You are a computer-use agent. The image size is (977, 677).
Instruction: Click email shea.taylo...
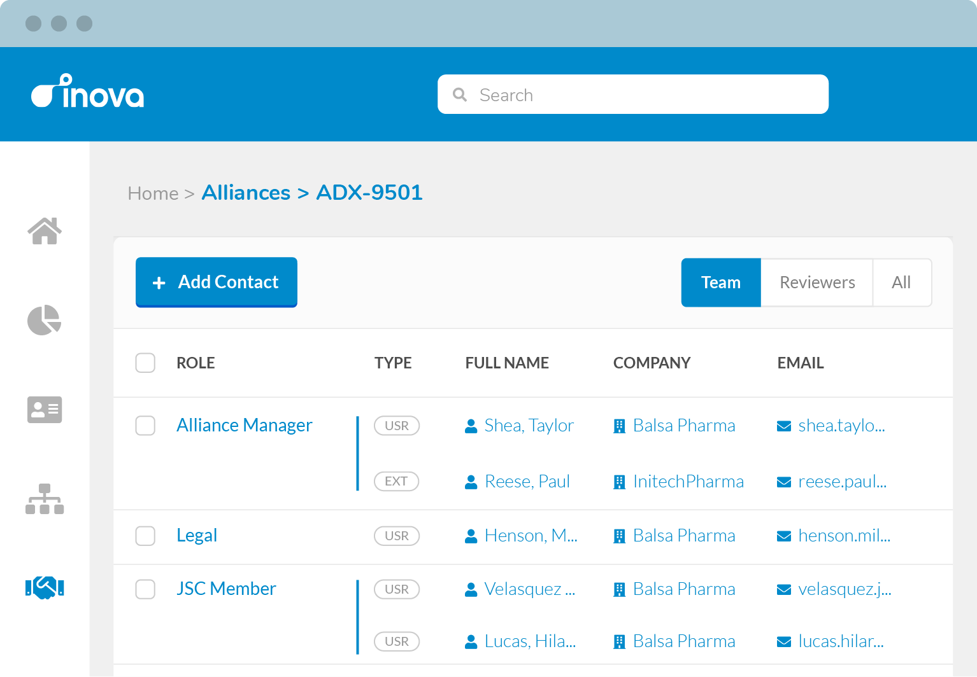842,426
